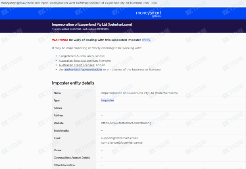Click the highlighted authorised representatives term

click(83, 70)
